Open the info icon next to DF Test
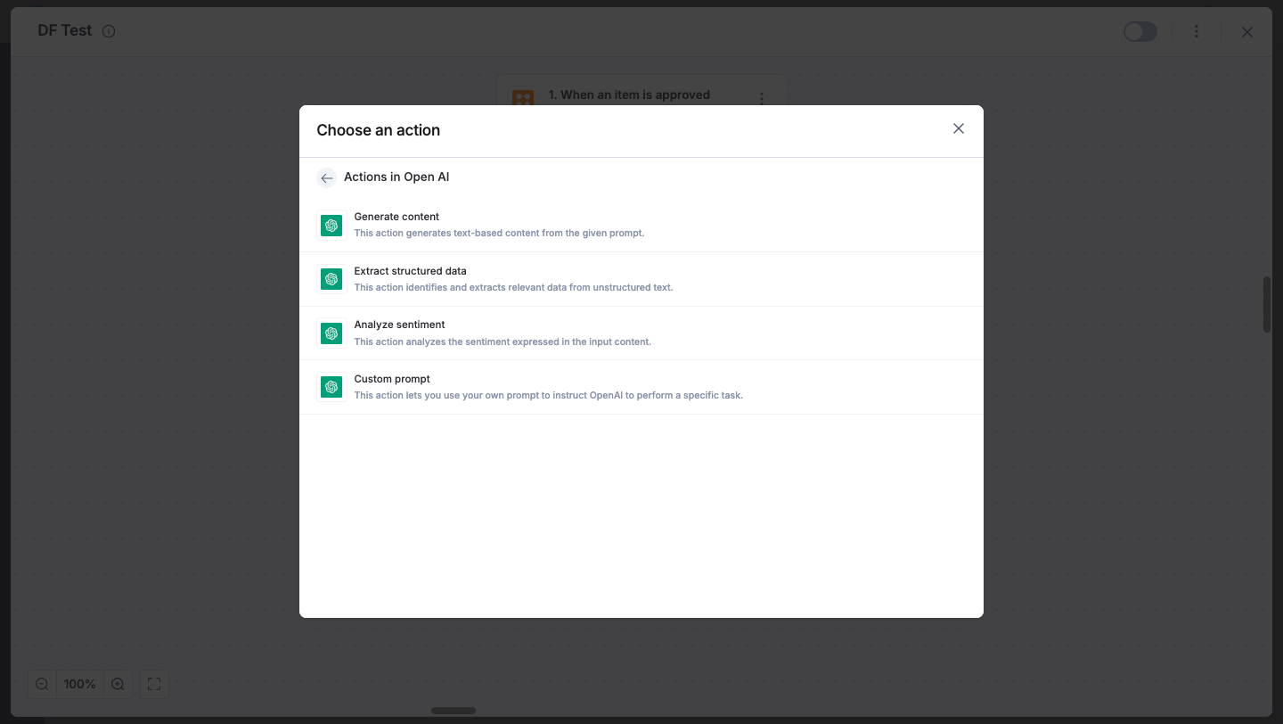Screen dimensions: 1283x724 pyautogui.click(x=109, y=31)
